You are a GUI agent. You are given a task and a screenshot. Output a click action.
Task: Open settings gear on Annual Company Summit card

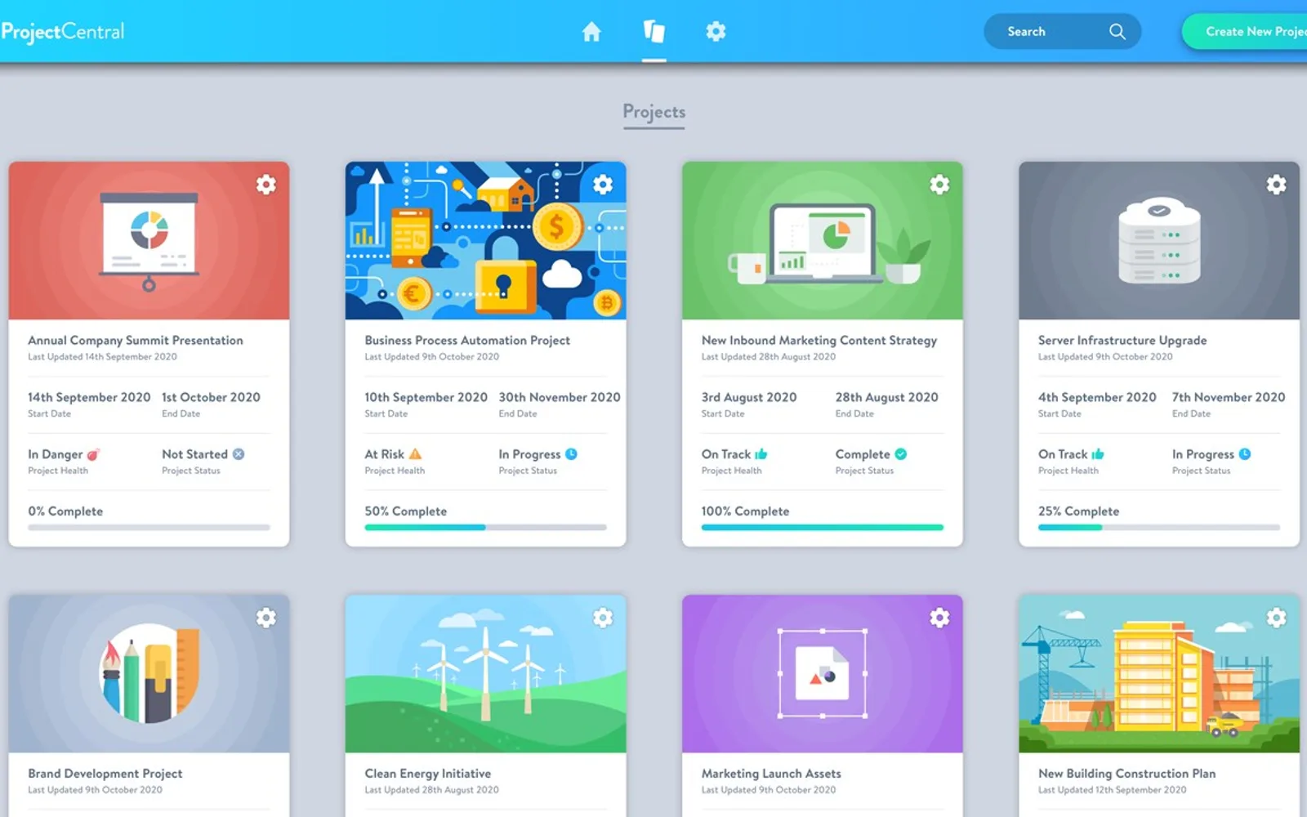266,185
